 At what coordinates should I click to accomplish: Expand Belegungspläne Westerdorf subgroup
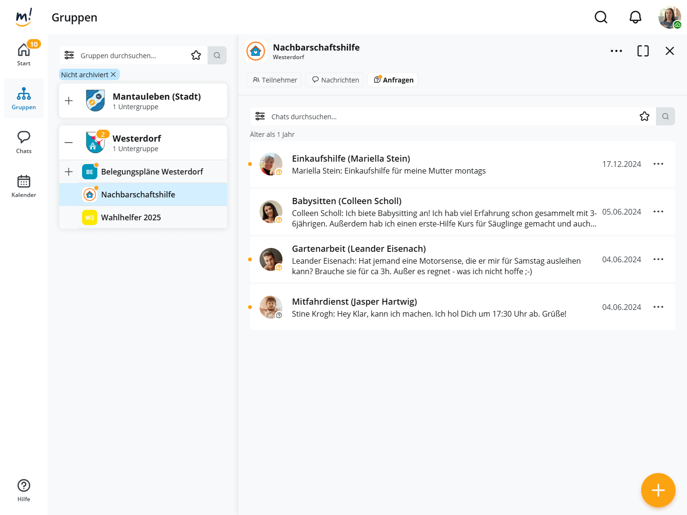pos(69,172)
